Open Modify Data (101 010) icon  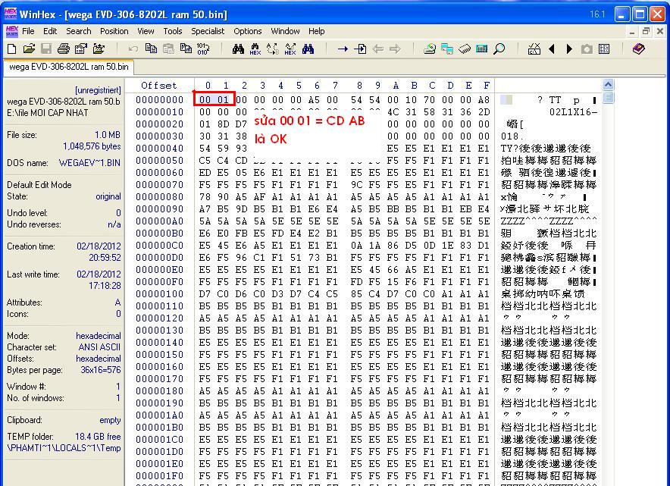pyautogui.click(x=202, y=49)
